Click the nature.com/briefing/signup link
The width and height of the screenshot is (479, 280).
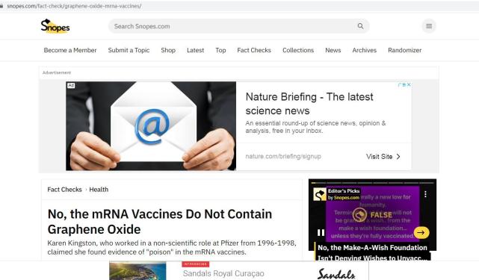click(x=283, y=156)
